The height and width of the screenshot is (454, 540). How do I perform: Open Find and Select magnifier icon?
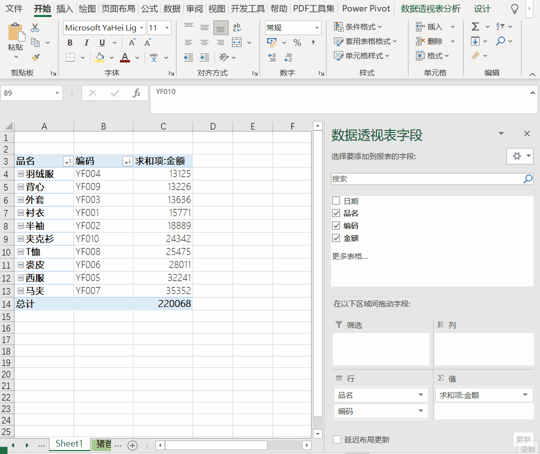[x=500, y=41]
